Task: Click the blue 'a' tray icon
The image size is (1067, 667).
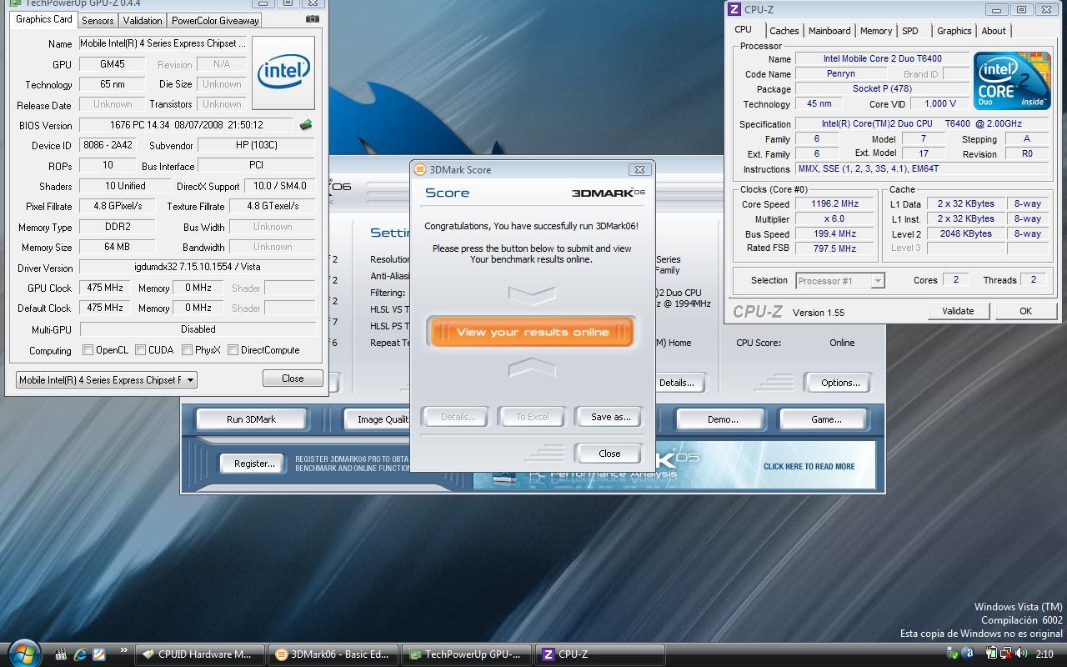Action: pyautogui.click(x=969, y=654)
